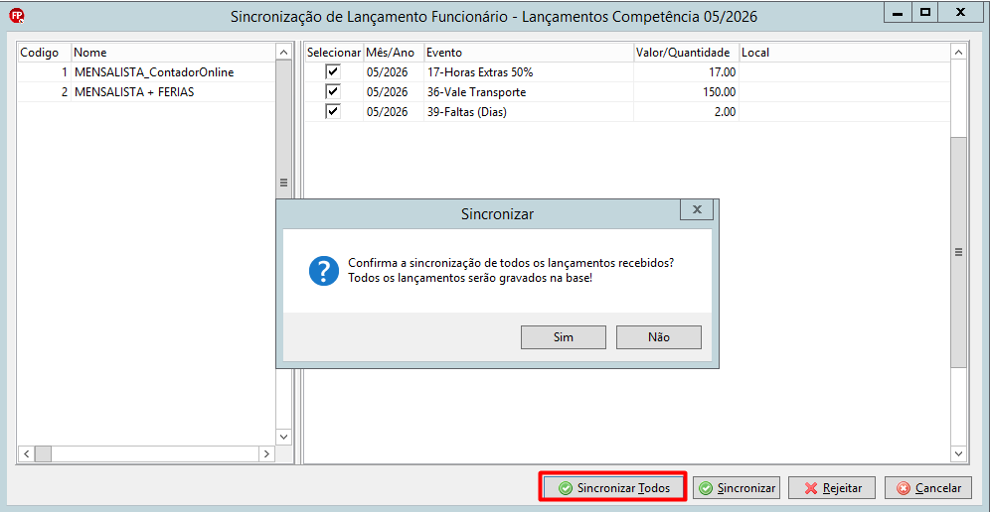Sort by the Evento column header

[x=529, y=53]
